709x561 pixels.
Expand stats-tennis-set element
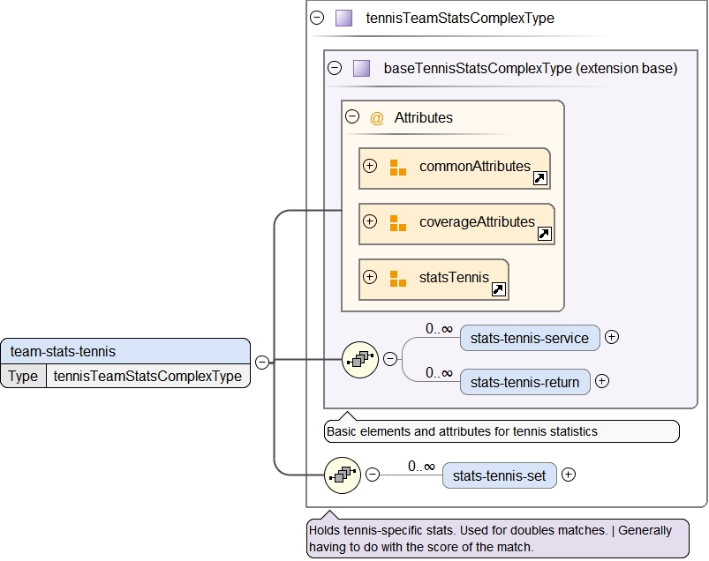(569, 475)
